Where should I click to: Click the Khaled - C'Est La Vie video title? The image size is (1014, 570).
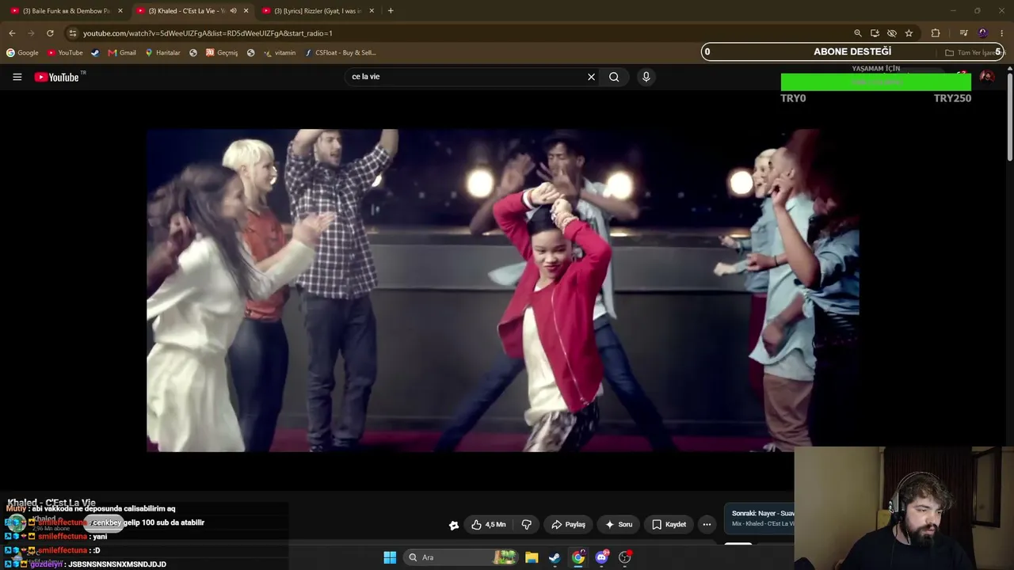pos(51,503)
